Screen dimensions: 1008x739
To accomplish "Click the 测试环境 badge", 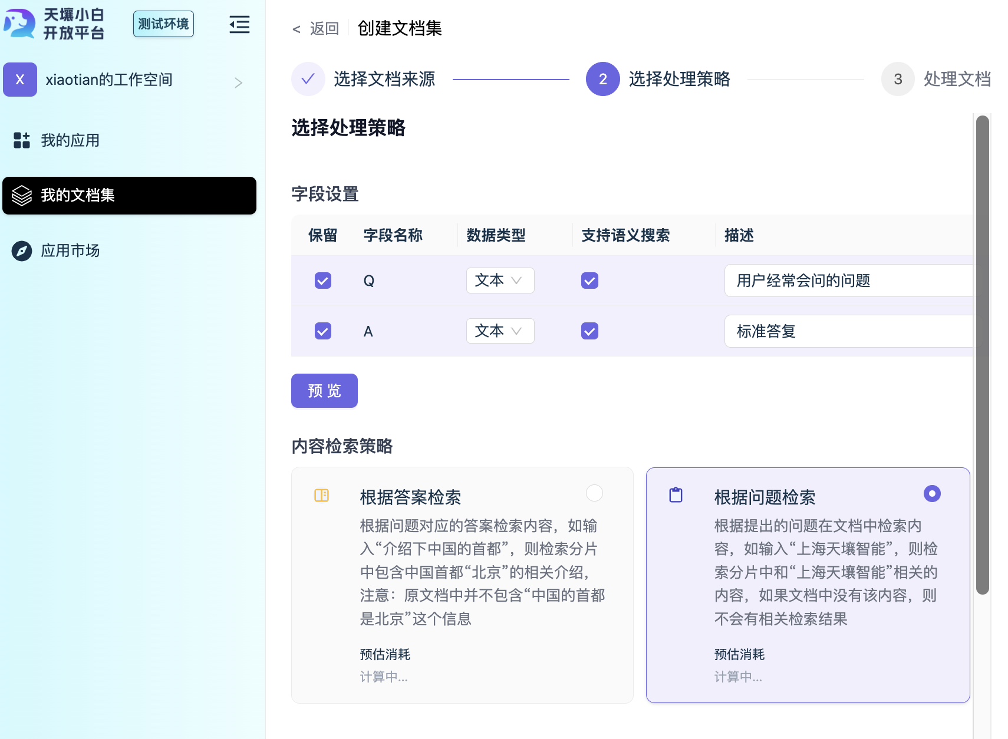I will click(163, 24).
